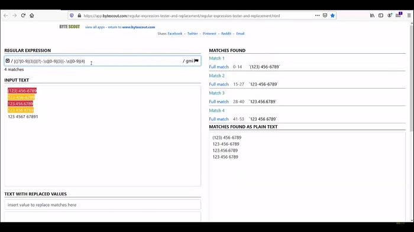Share via Email link
414x232 pixels.
point(240,34)
